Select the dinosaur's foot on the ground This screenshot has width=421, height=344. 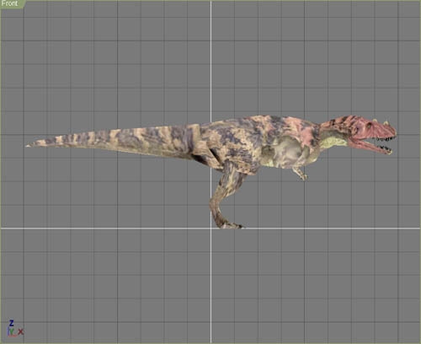pos(230,224)
